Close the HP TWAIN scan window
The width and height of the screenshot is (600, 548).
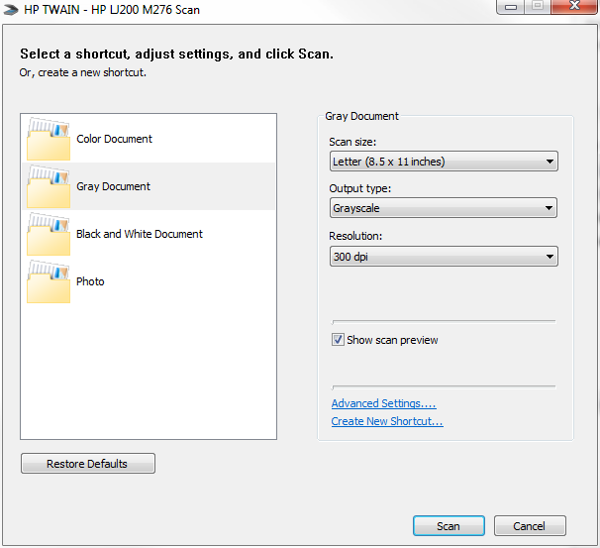(x=573, y=6)
